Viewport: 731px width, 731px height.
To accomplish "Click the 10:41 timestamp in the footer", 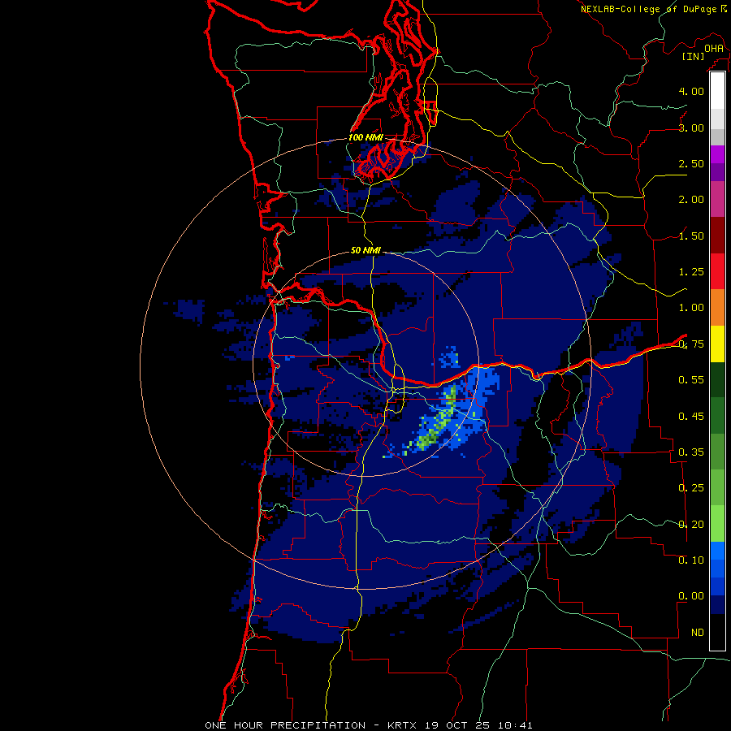I will (x=515, y=725).
